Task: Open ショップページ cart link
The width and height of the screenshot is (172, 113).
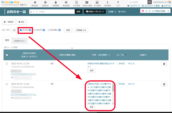Action: (x=134, y=6)
